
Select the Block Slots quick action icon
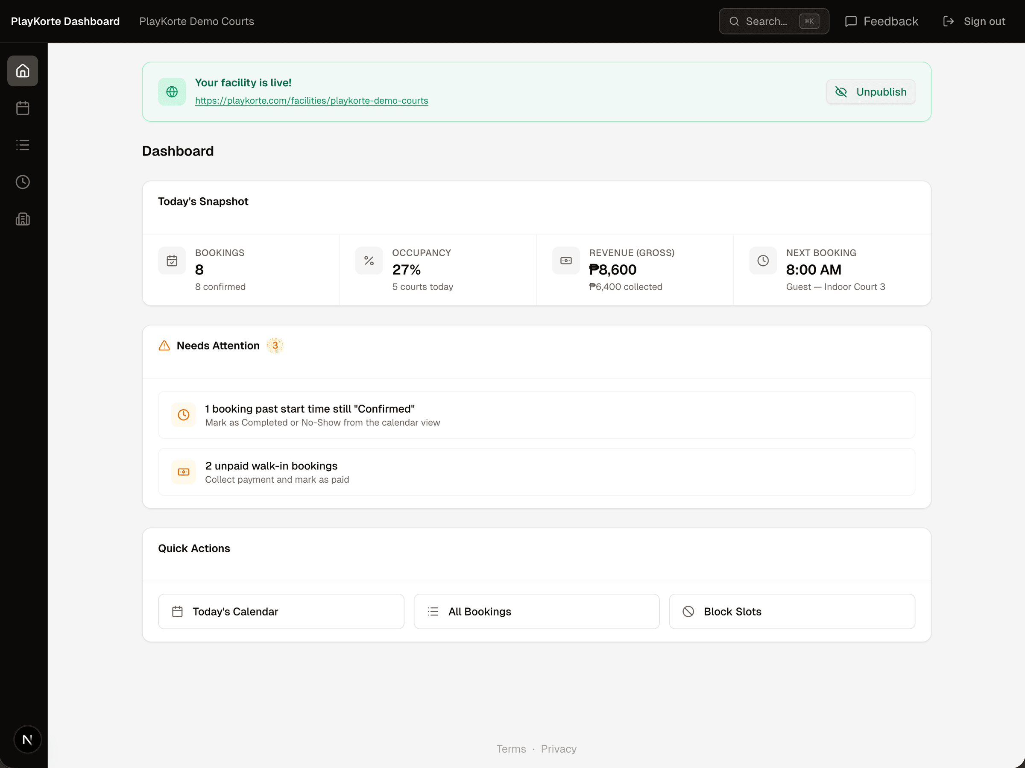(688, 611)
